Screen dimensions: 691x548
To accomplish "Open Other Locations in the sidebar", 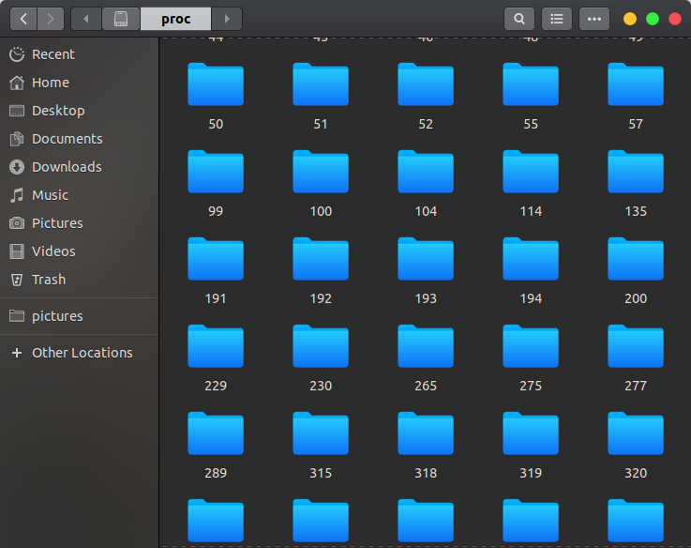I will [80, 353].
